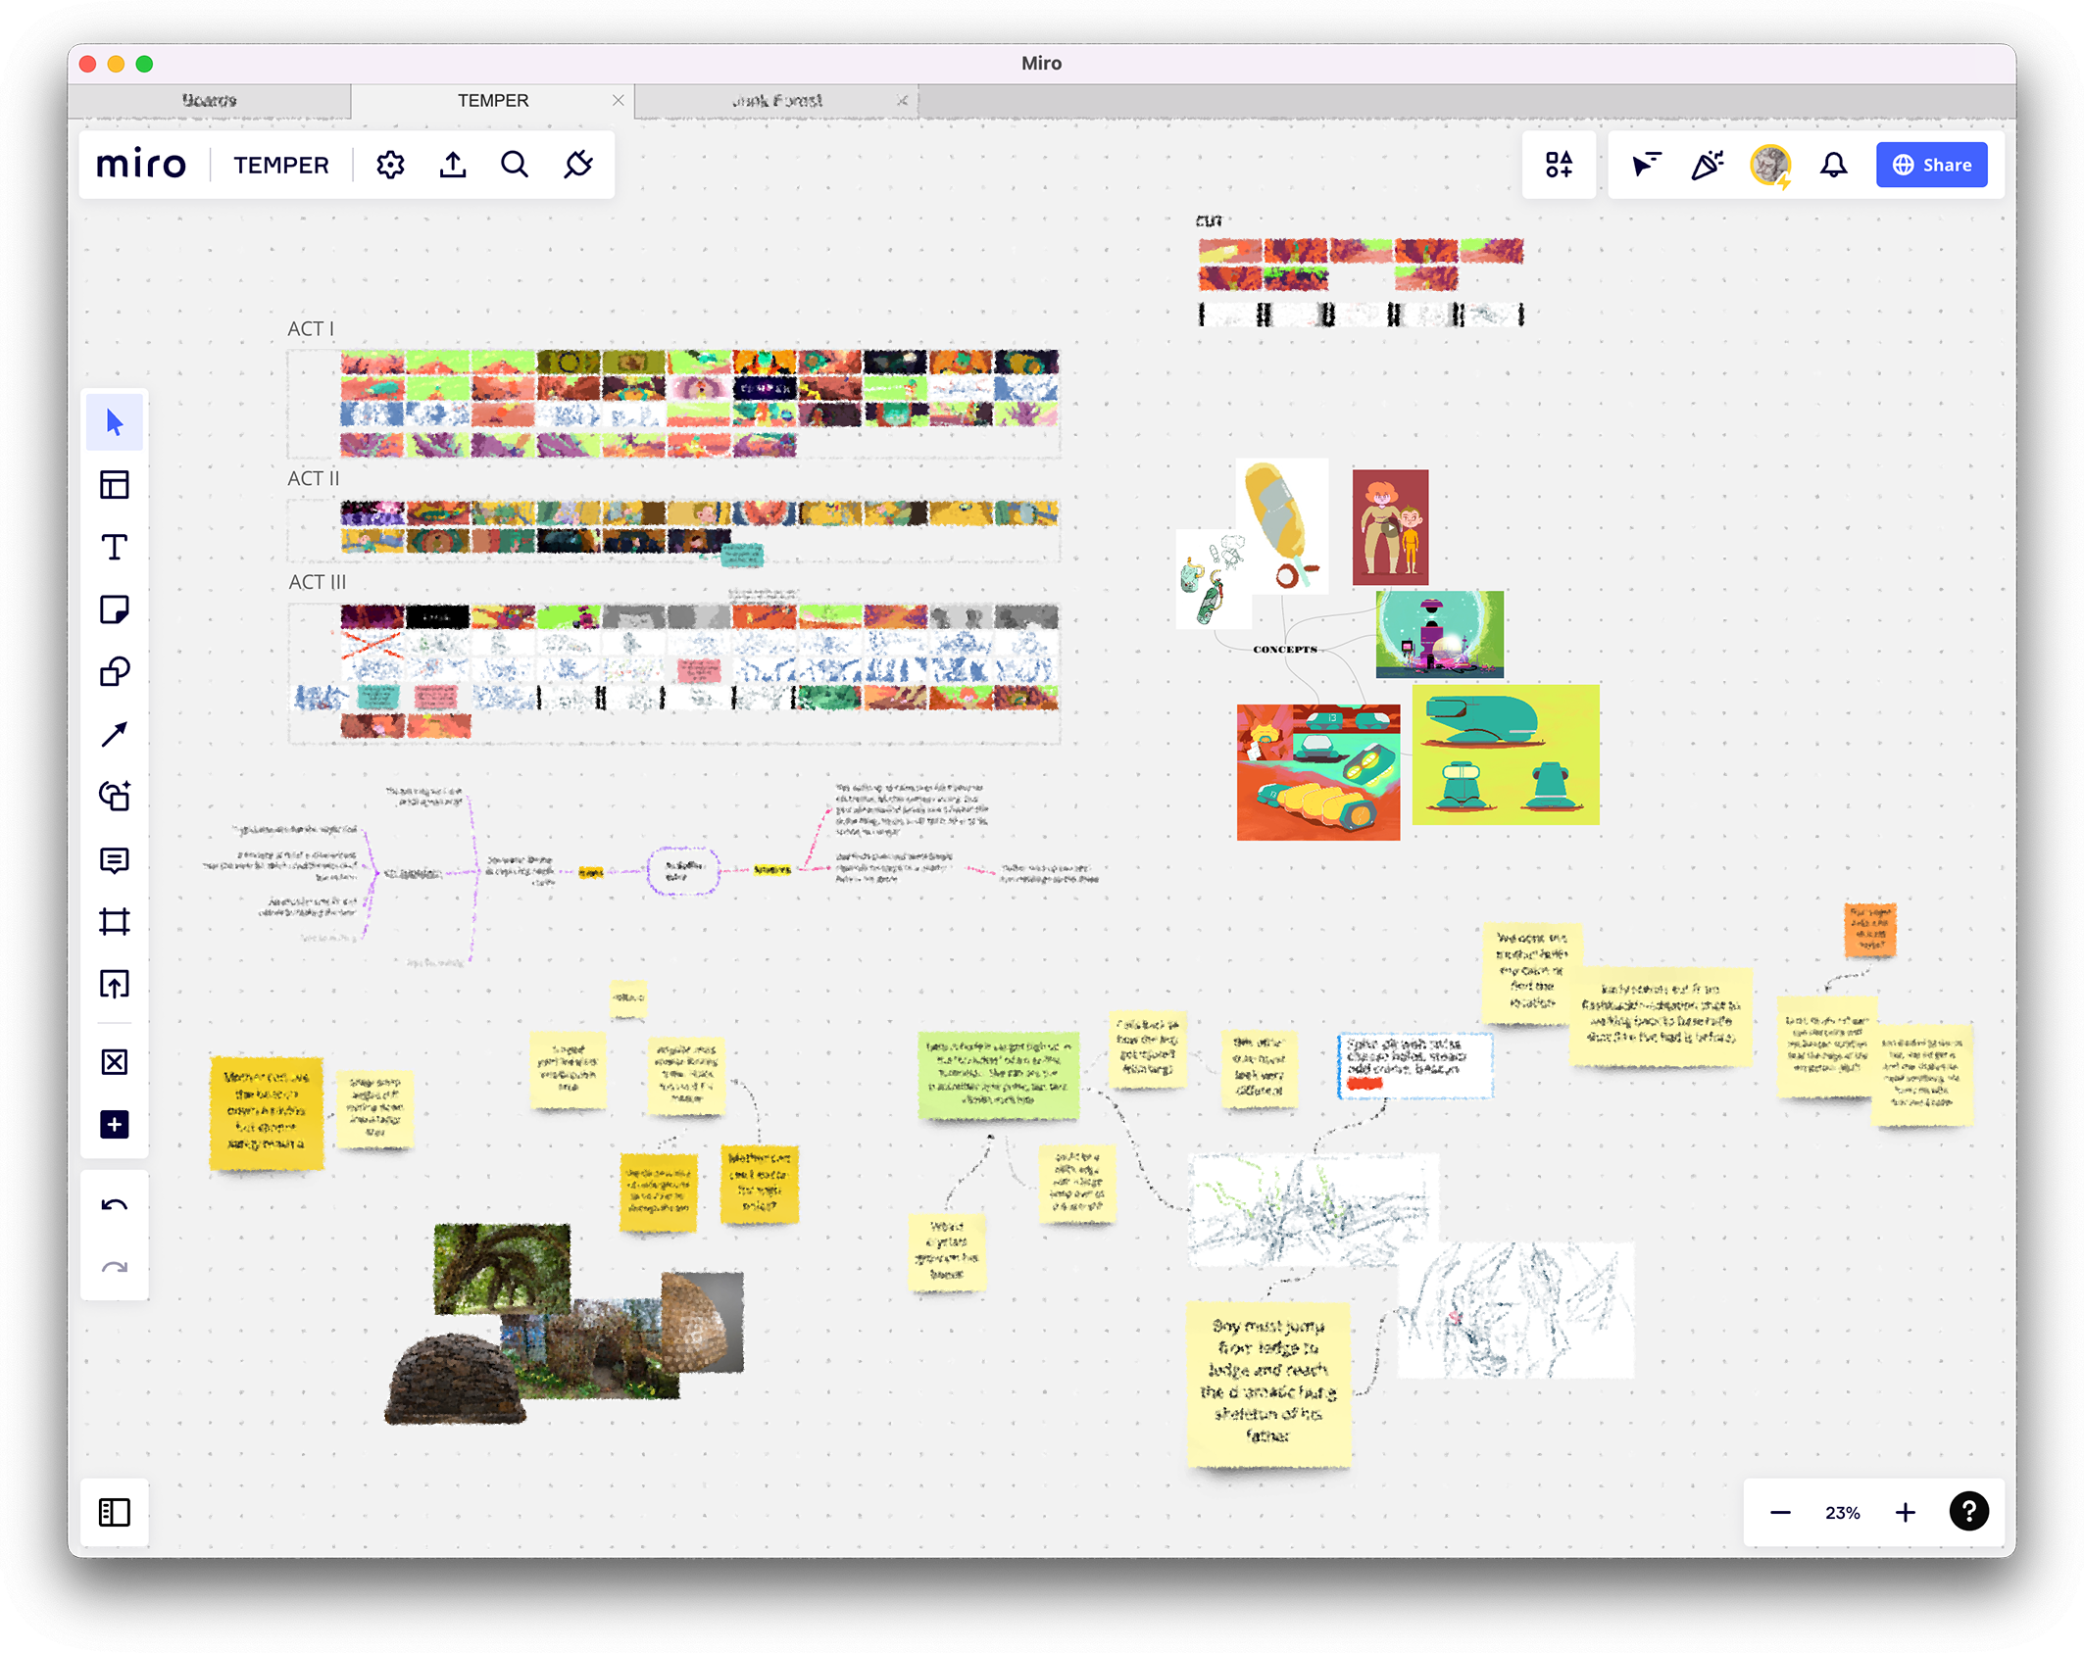Viewport: 2084px width, 1653px height.
Task: Toggle collaborator cursors visibility
Action: click(x=1646, y=165)
